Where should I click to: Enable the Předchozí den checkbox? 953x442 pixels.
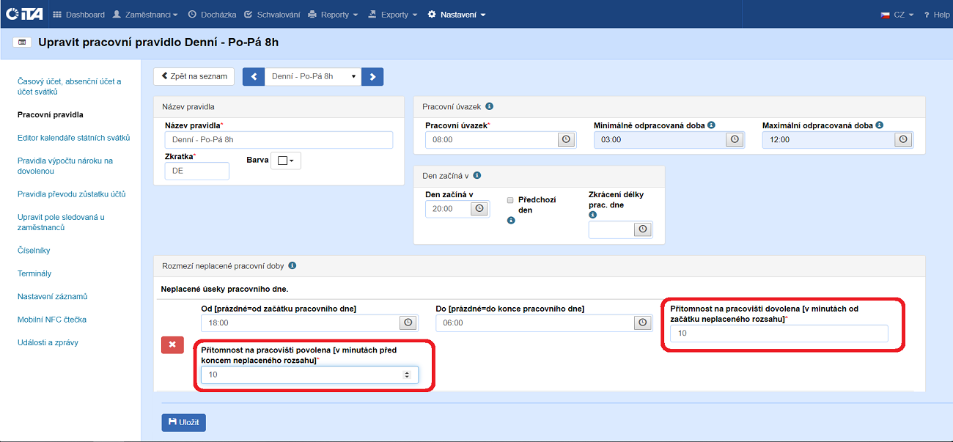pos(510,199)
